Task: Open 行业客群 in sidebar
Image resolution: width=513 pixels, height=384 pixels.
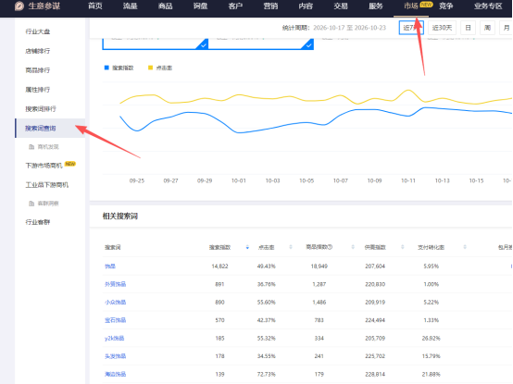Action: 38,222
